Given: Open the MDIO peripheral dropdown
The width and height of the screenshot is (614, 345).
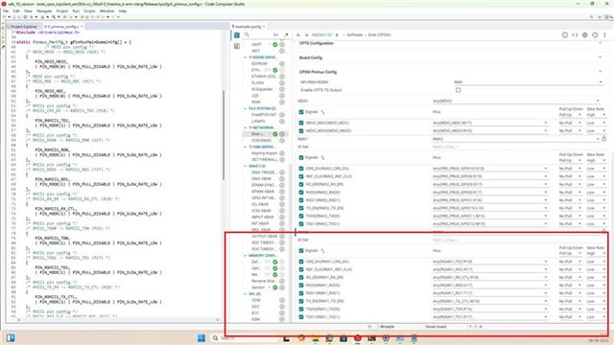Looking at the screenshot, I should [516, 101].
